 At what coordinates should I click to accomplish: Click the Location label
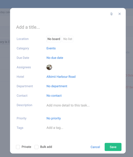coord(22,39)
